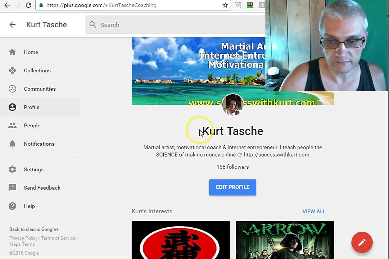
Task: Click the gray gear extension icon
Action: pos(238,5)
